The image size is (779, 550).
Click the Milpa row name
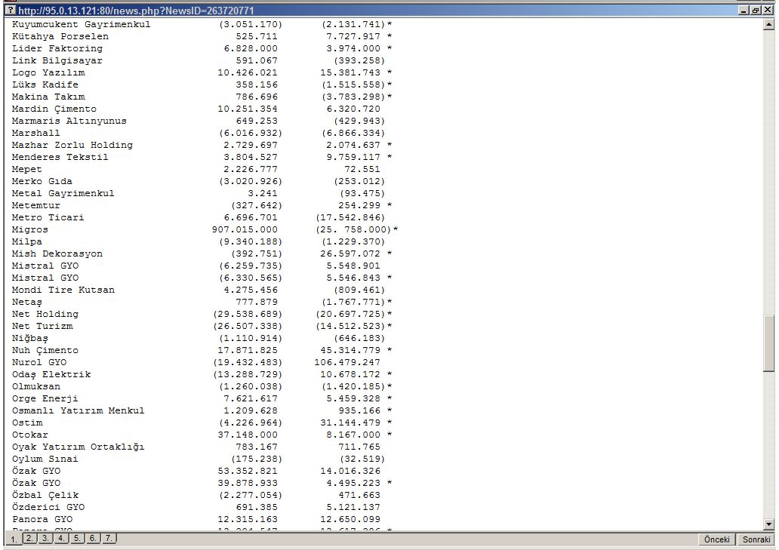coord(27,241)
